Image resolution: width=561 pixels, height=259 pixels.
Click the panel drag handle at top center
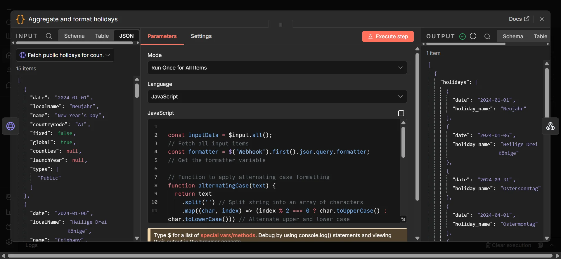click(280, 25)
